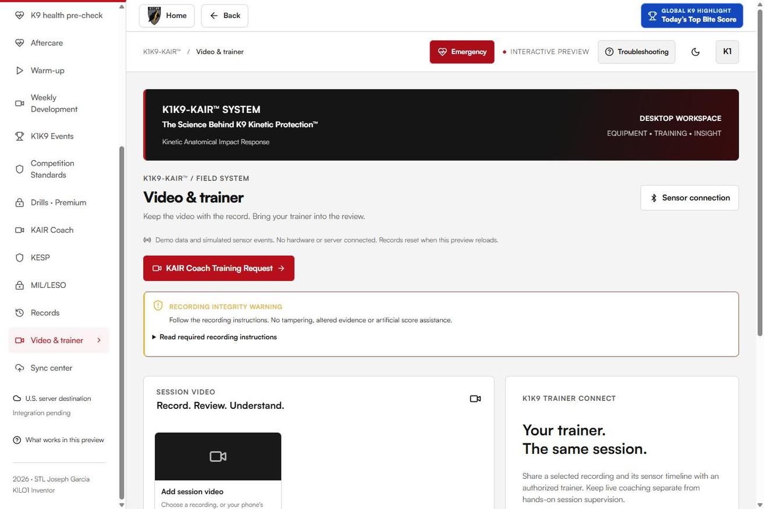The height and width of the screenshot is (509, 764).
Task: Click the Records history icon
Action: [20, 313]
